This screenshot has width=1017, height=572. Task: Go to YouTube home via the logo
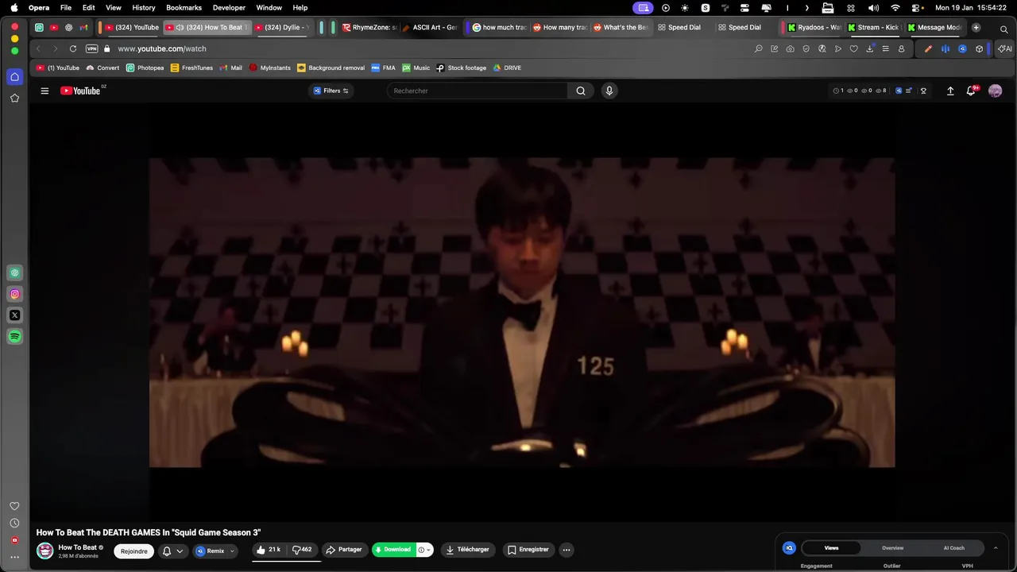[80, 91]
